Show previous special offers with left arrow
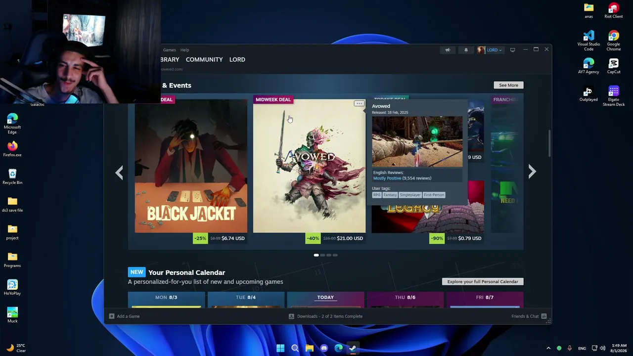633x356 pixels. [x=119, y=172]
